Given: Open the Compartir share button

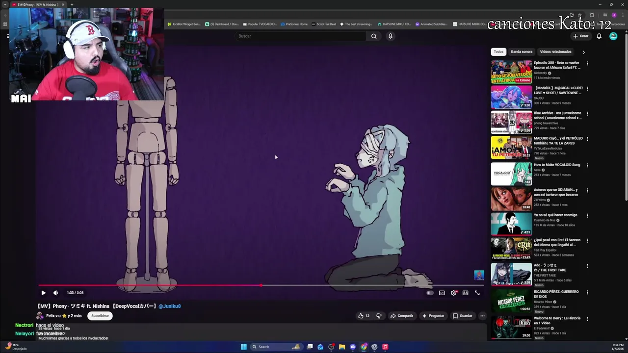Looking at the screenshot, I should 402,316.
